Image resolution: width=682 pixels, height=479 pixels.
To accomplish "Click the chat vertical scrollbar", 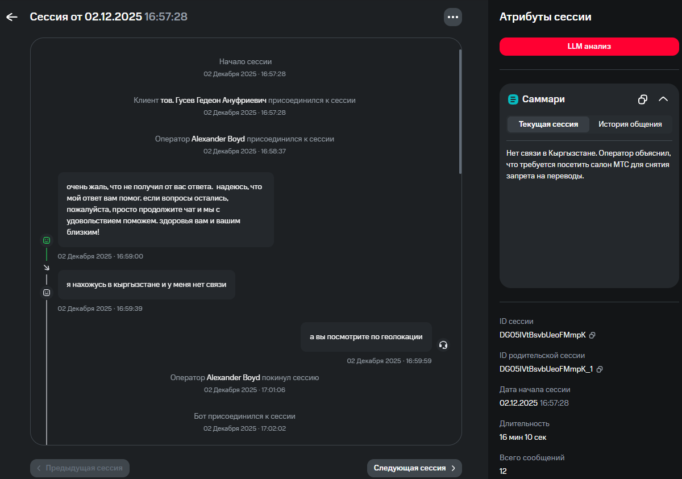I will coord(460,111).
